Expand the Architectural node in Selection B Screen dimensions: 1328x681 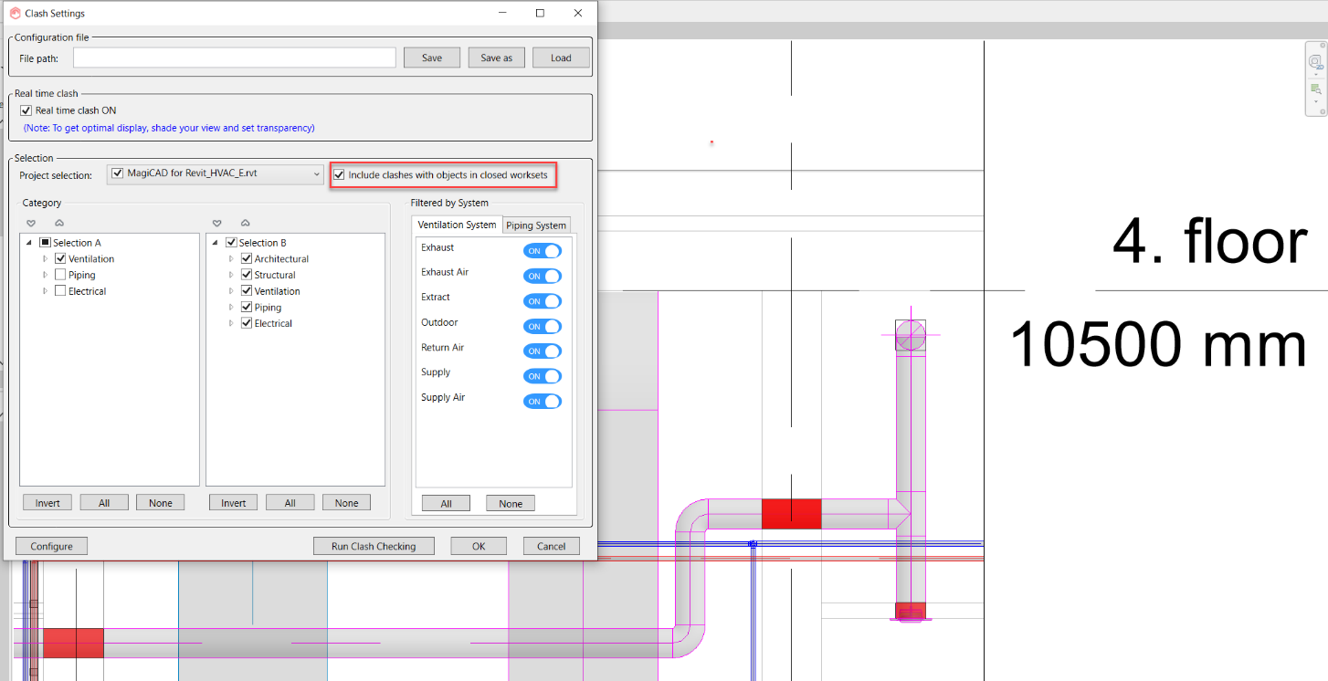(231, 259)
